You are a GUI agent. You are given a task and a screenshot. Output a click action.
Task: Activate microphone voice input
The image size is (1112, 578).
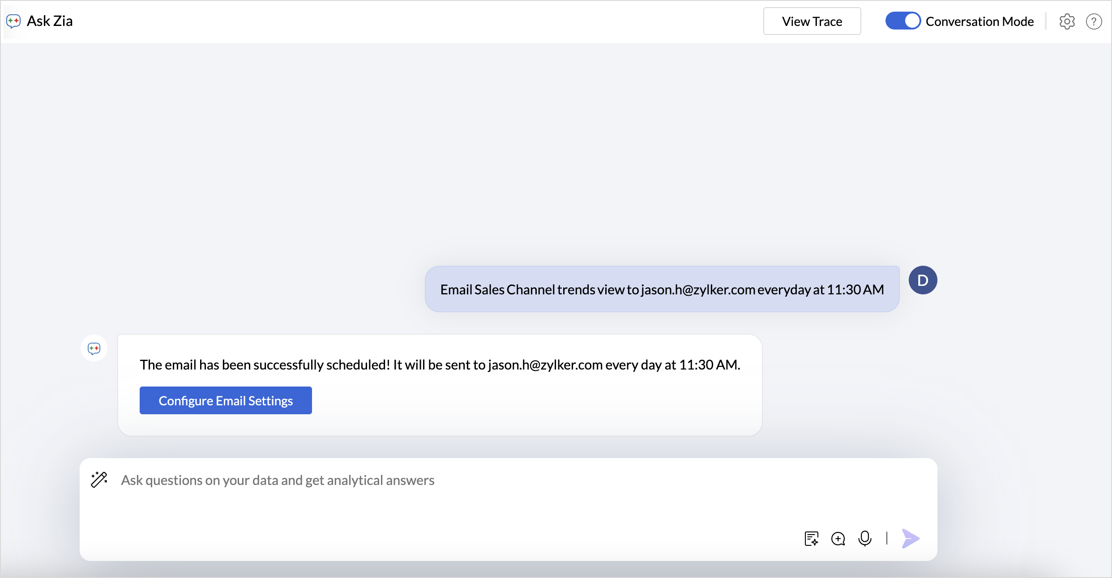tap(865, 539)
